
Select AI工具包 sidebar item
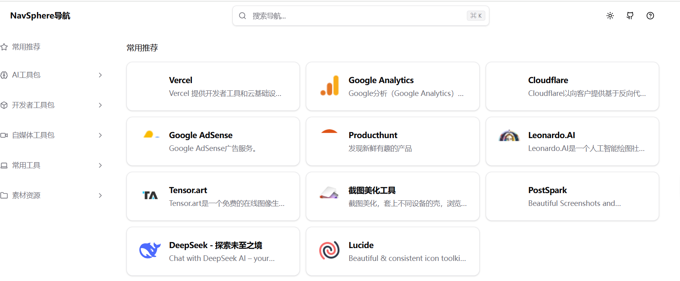(26, 75)
